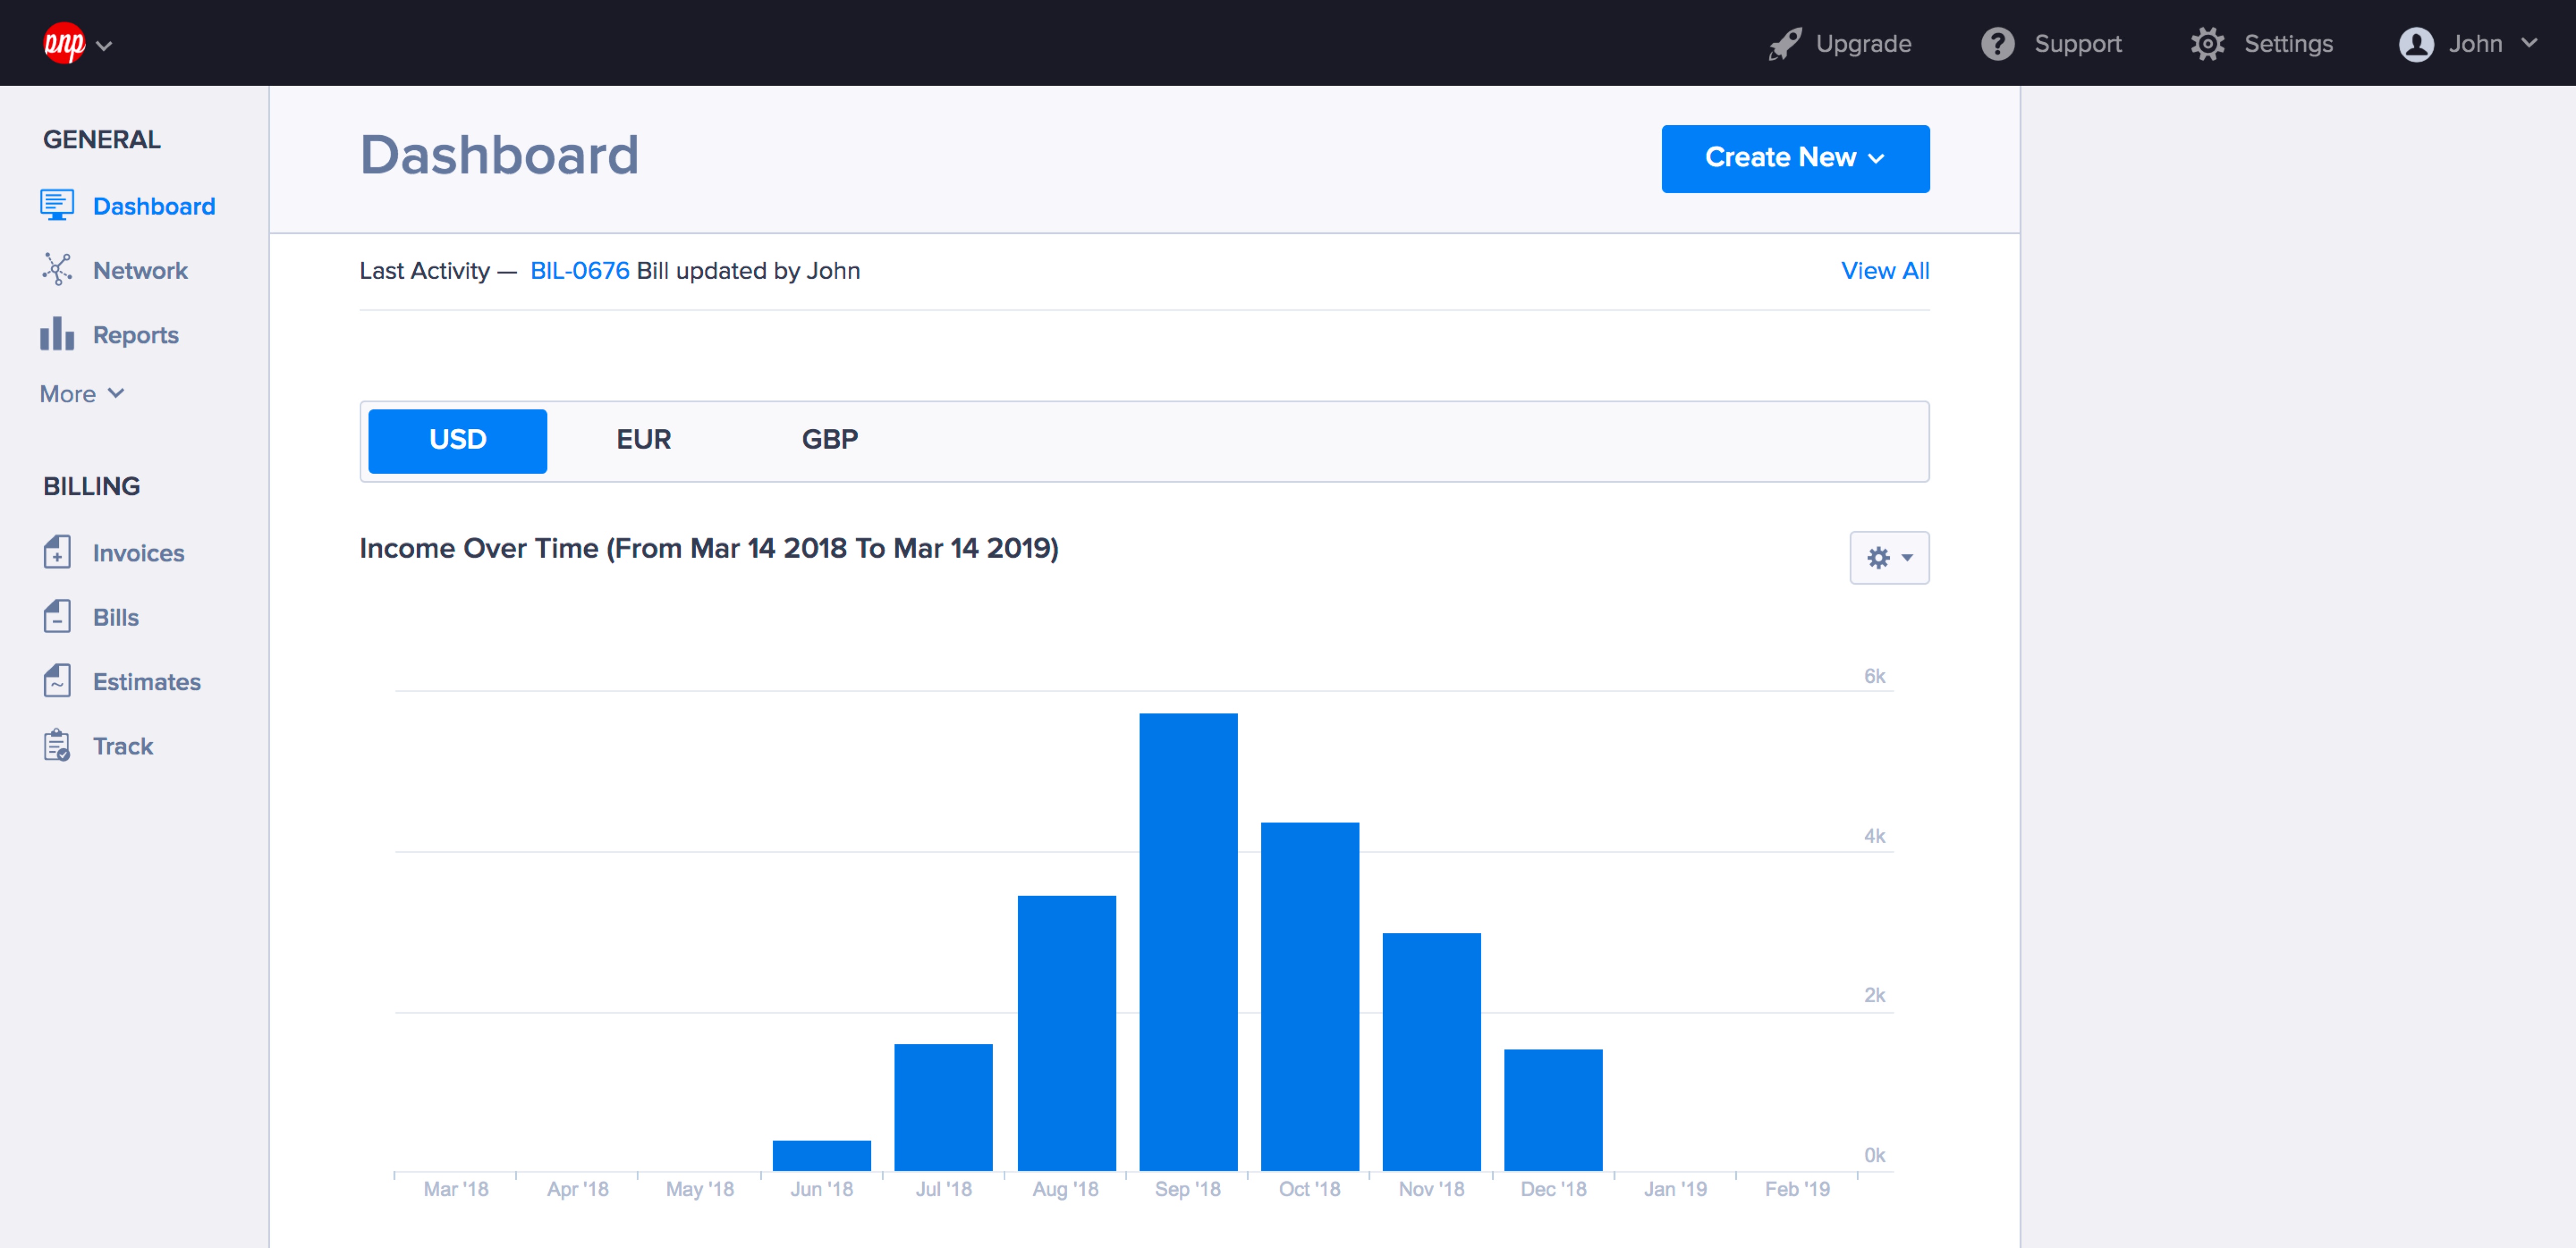Click Upgrade in the top bar
Image resolution: width=2576 pixels, height=1248 pixels.
[x=1840, y=43]
